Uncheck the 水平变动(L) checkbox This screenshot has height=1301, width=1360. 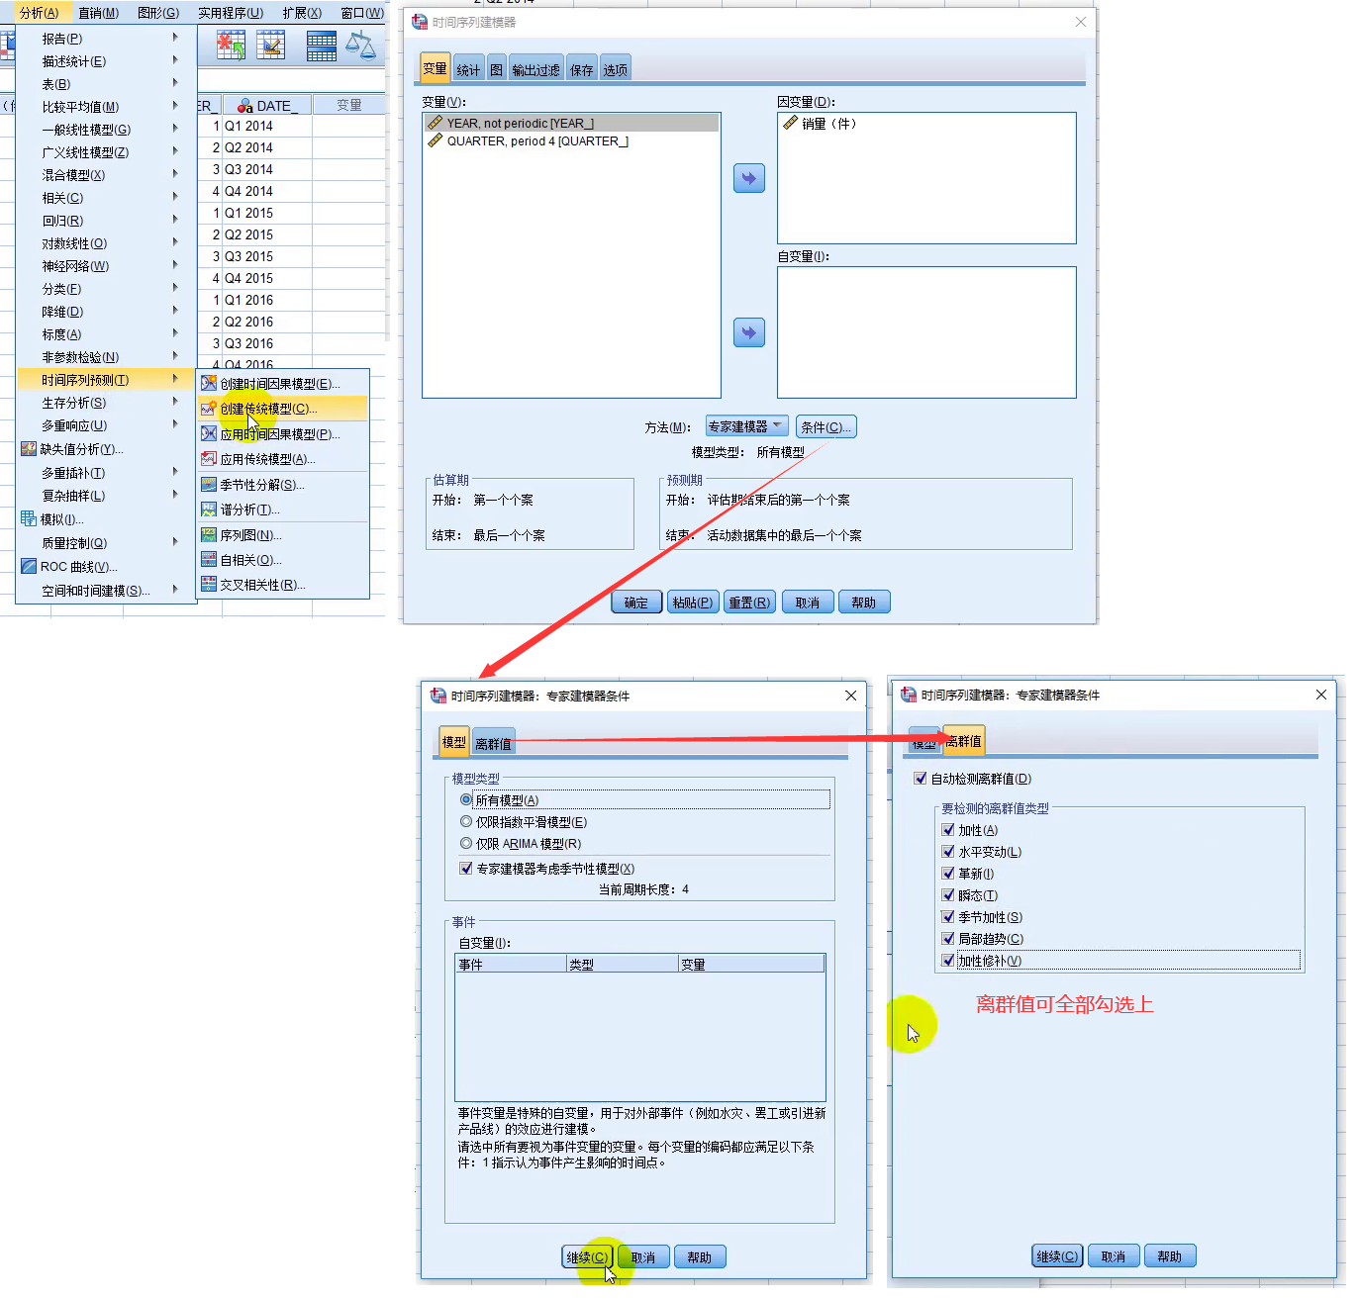coord(948,851)
